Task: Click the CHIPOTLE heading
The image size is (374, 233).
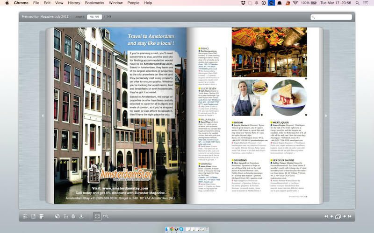Action: [206, 164]
